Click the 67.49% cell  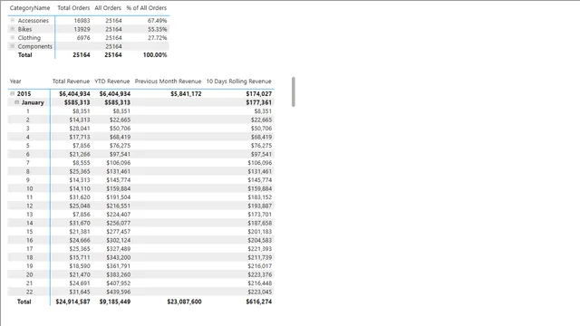[157, 21]
